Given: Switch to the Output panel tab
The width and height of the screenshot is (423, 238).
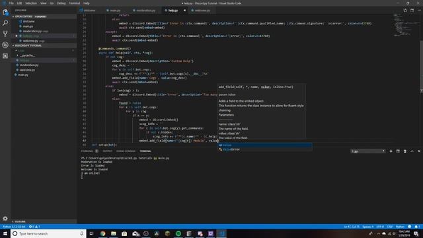Looking at the screenshot, I should click(107, 151).
